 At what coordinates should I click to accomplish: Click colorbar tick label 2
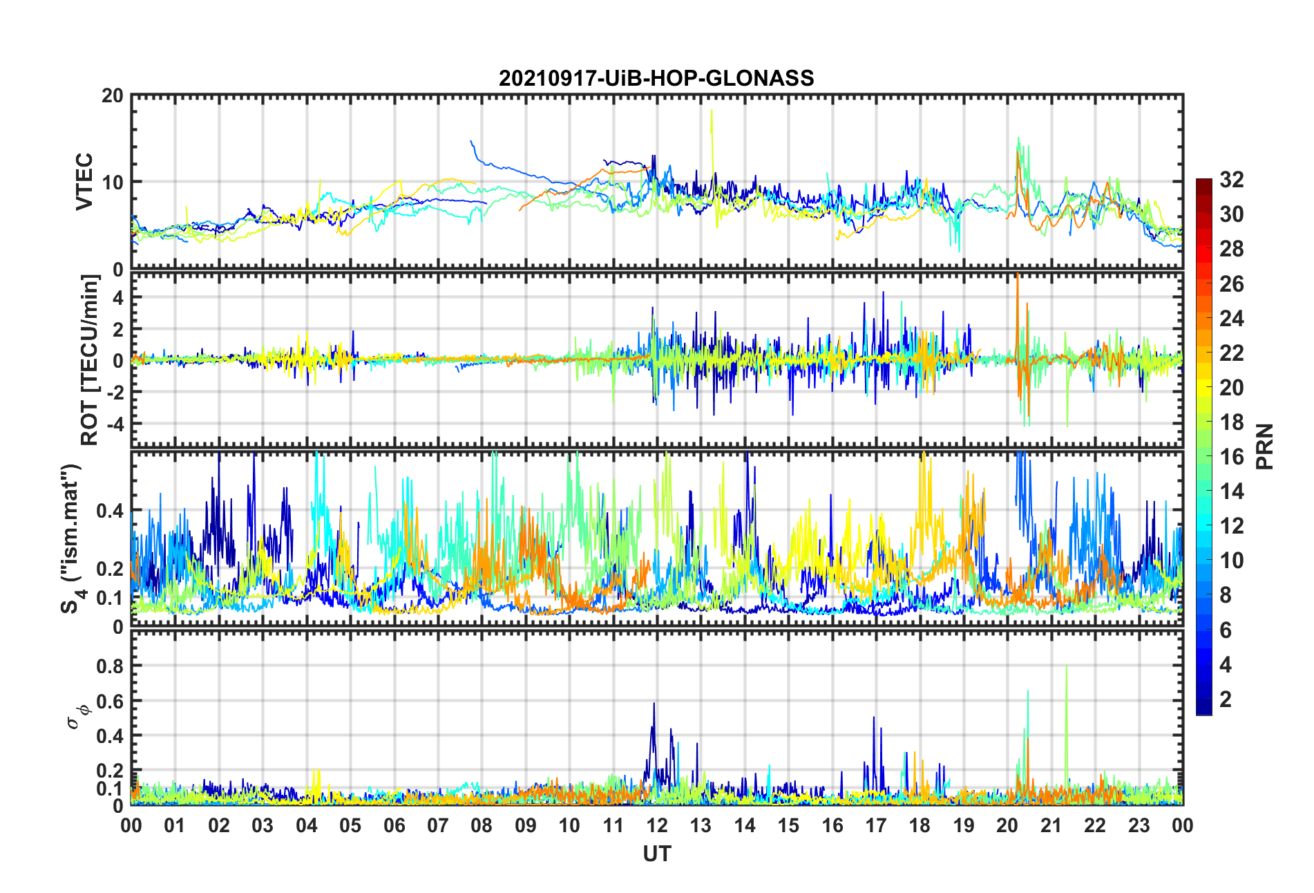(1226, 699)
